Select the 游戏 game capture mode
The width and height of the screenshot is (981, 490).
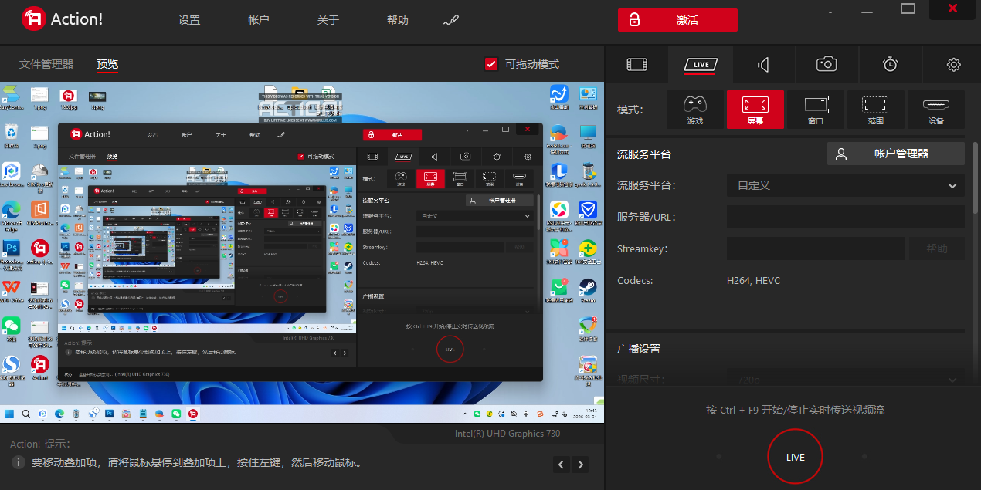coord(694,110)
